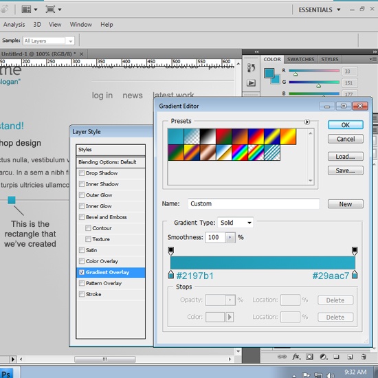This screenshot has width=378, height=378.
Task: Enable the Stroke checkbox
Action: 82,294
